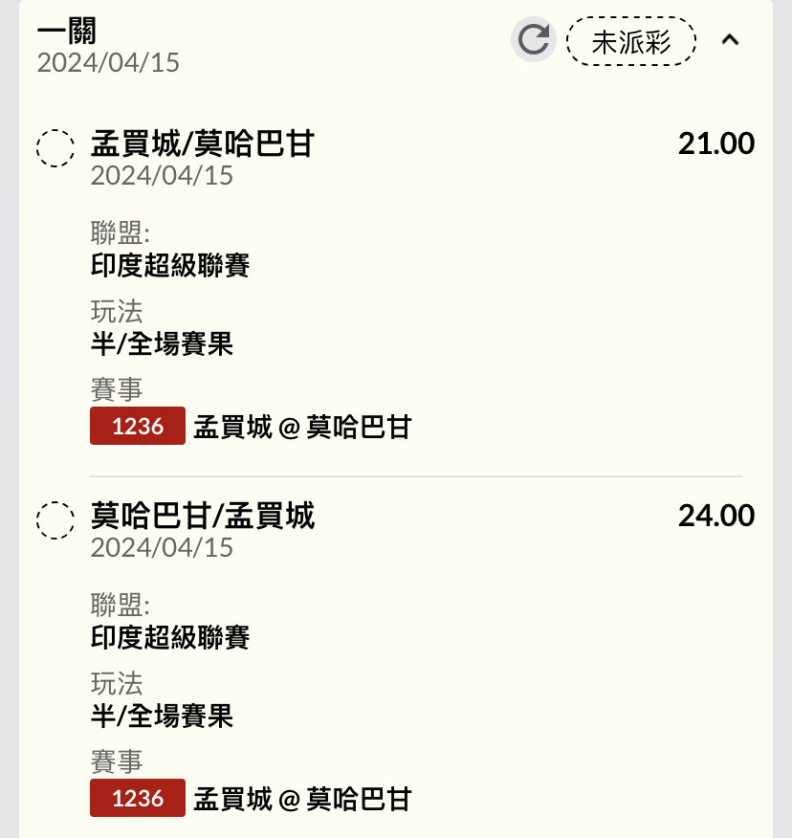Click the date under 莫哈巴甘/孟買城
Viewport: 792px width, 838px height.
coord(162,548)
